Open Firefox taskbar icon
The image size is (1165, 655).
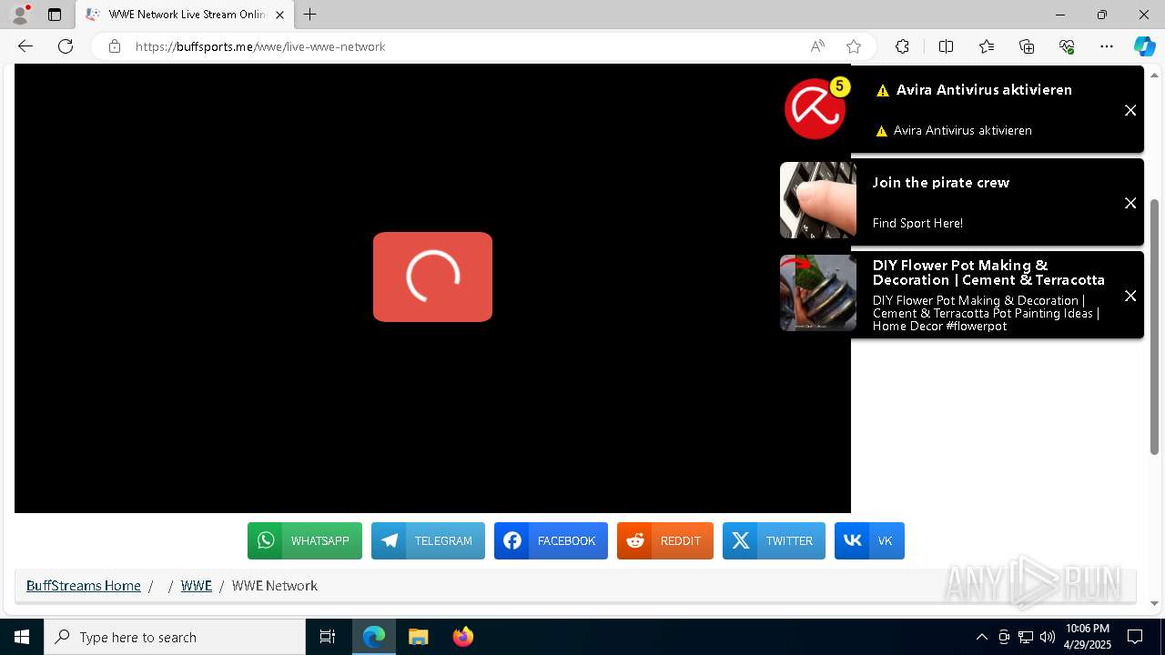[462, 637]
